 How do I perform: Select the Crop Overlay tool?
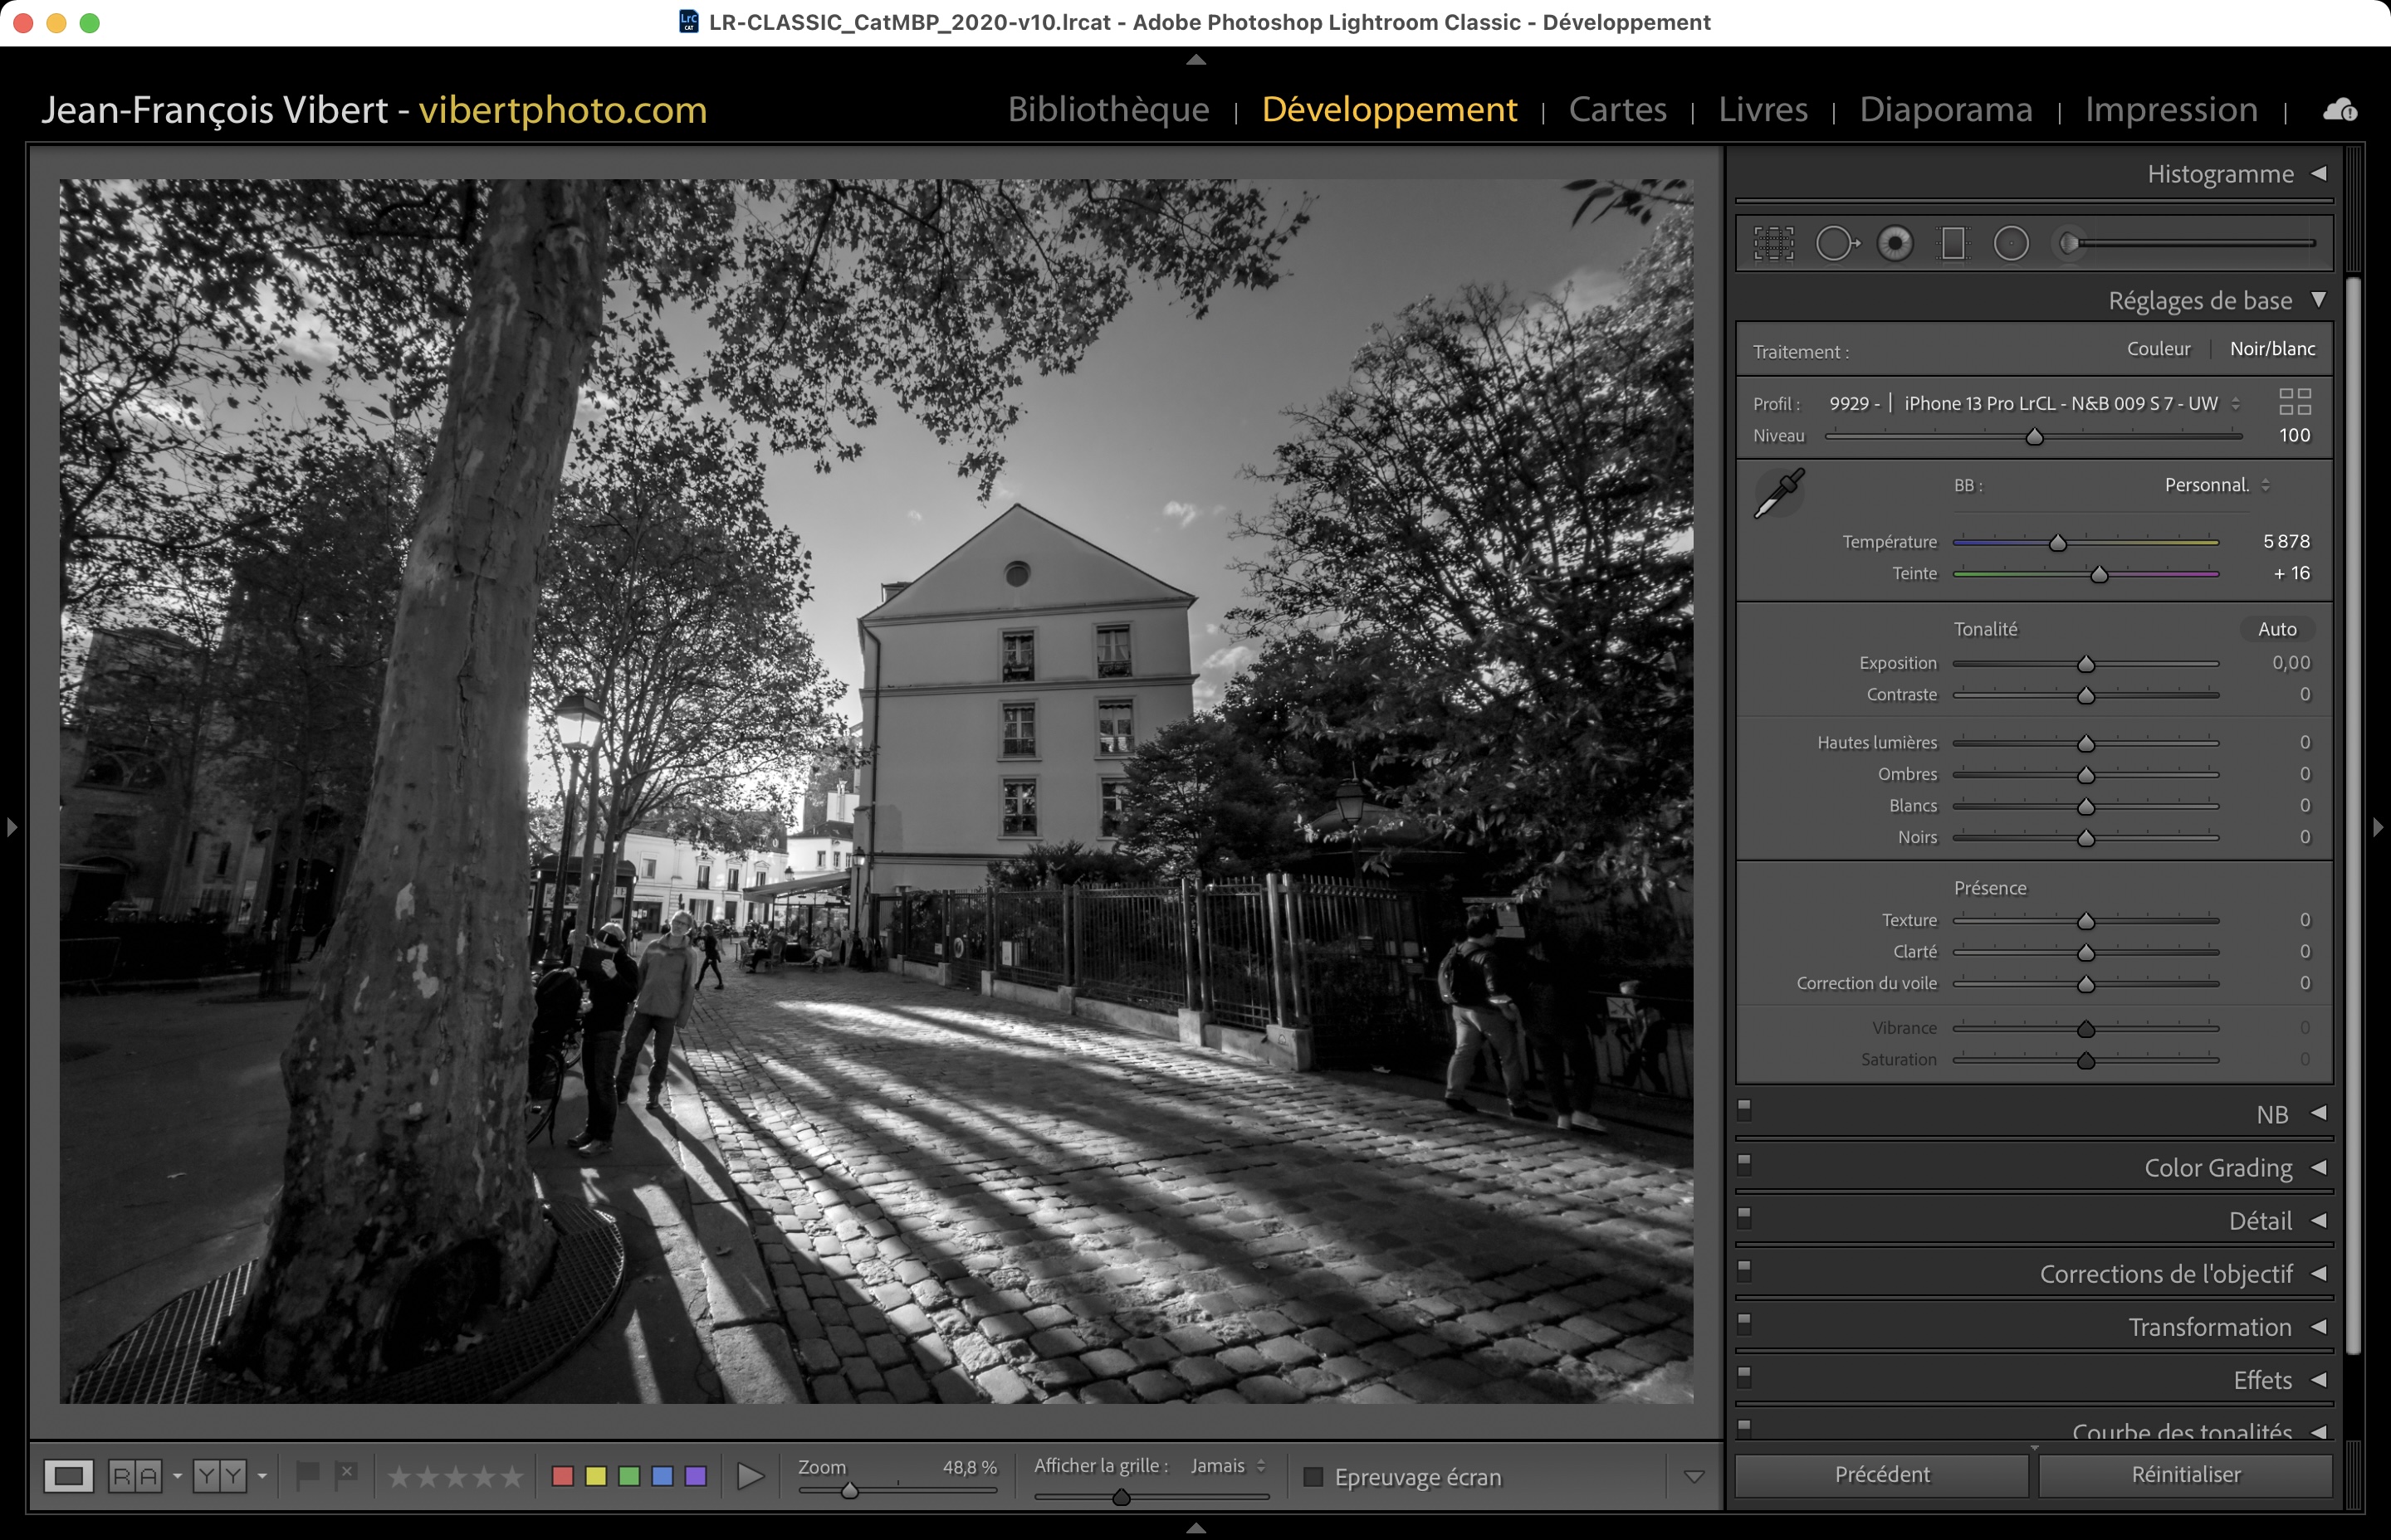pyautogui.click(x=1774, y=243)
